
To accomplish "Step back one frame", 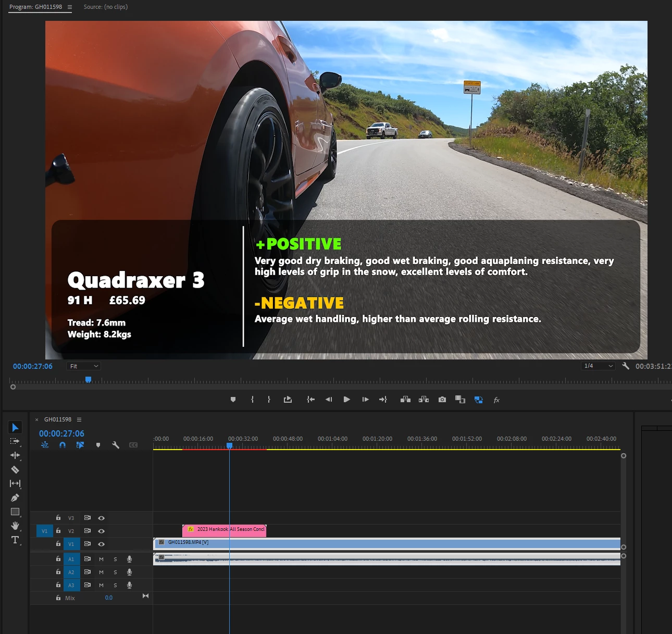I will tap(329, 400).
